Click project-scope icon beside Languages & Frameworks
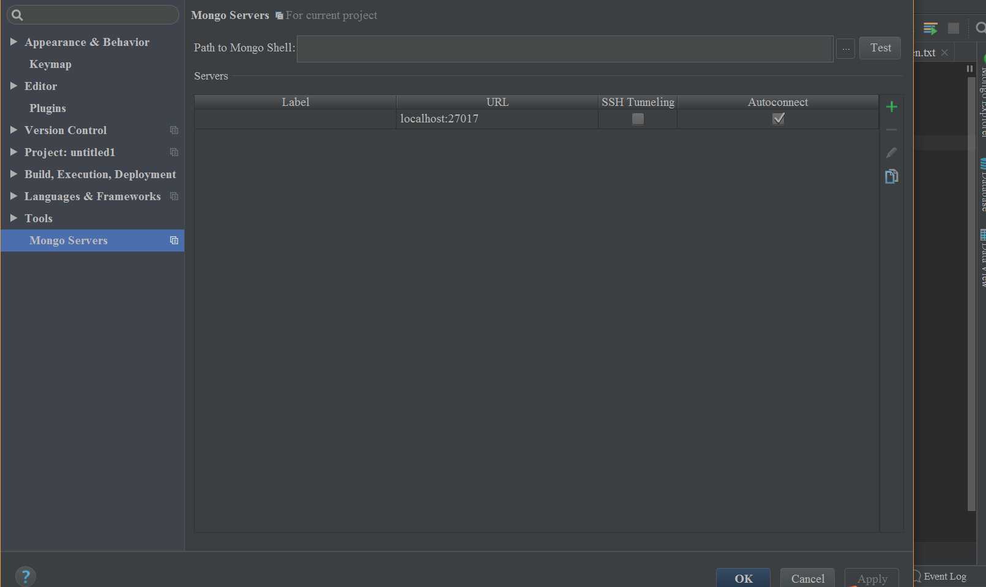Viewport: 986px width, 587px height. pyautogui.click(x=174, y=196)
